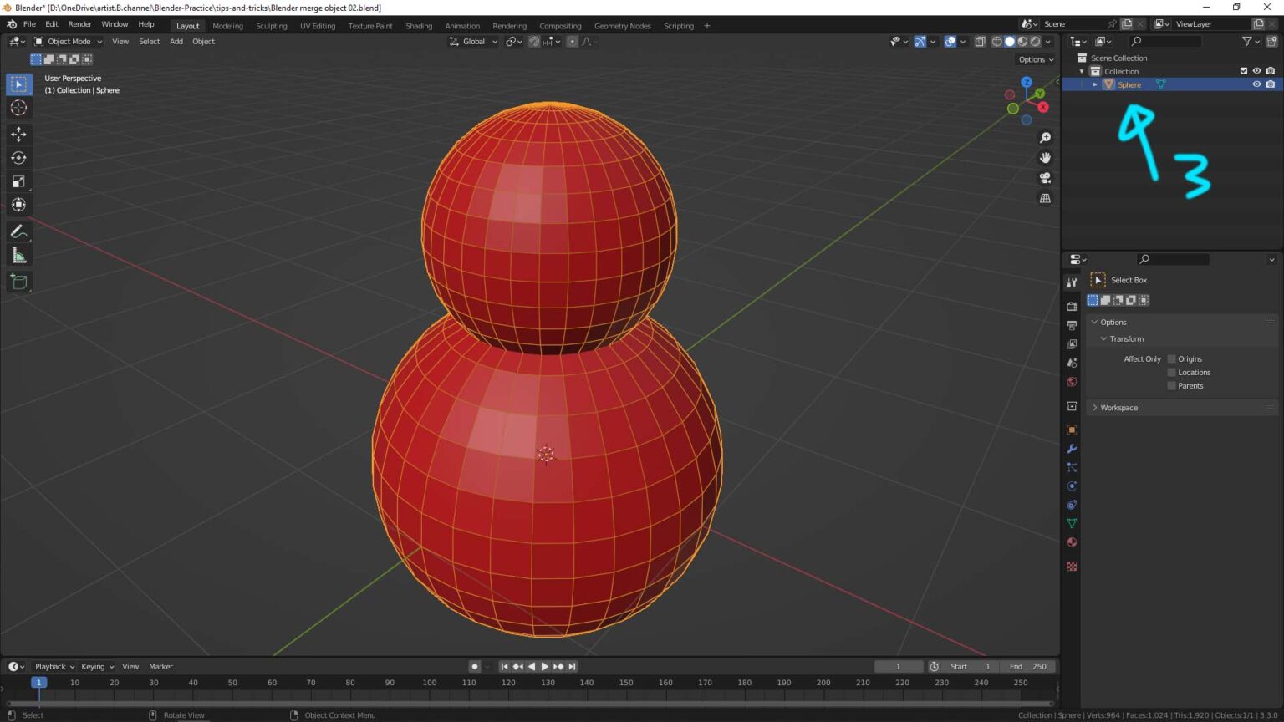Select the Select Box tool icon
The image size is (1284, 722).
tap(18, 84)
